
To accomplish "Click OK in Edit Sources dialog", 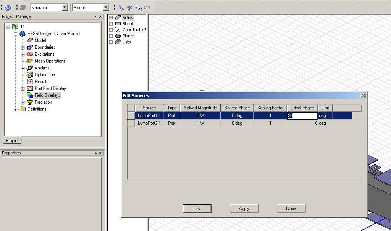I will (197, 209).
